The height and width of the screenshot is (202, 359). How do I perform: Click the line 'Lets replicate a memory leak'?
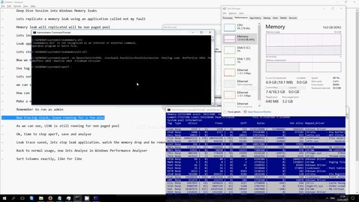point(81,19)
